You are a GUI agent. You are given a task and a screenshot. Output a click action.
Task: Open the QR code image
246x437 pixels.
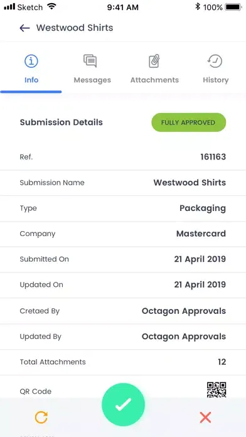(x=217, y=390)
